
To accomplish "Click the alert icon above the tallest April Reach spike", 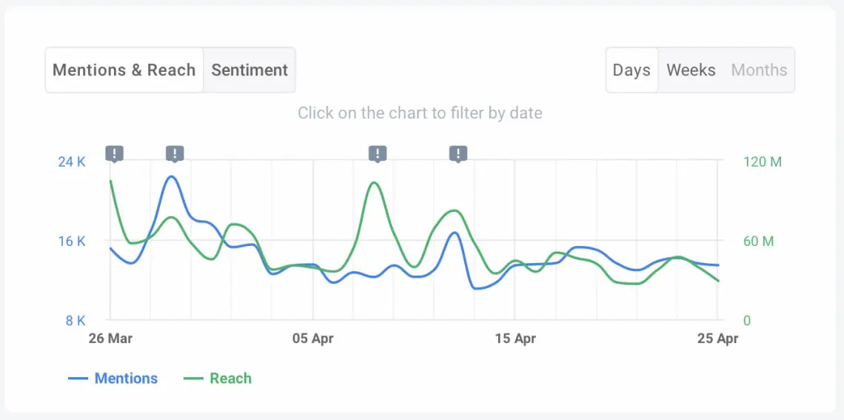I will [x=378, y=153].
